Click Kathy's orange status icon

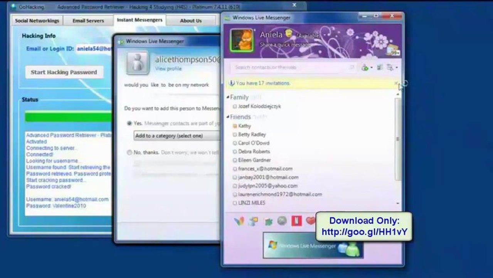pos(235,126)
